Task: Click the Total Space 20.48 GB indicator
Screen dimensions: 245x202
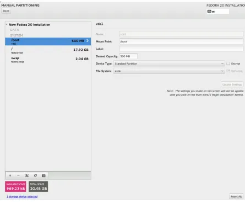Action: tap(39, 187)
